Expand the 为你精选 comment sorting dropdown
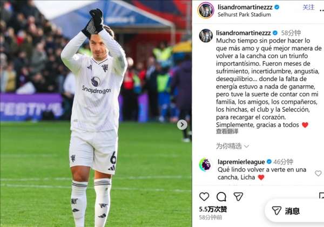Image resolution: width=324 pixels, height=227 pixels. coord(232,146)
